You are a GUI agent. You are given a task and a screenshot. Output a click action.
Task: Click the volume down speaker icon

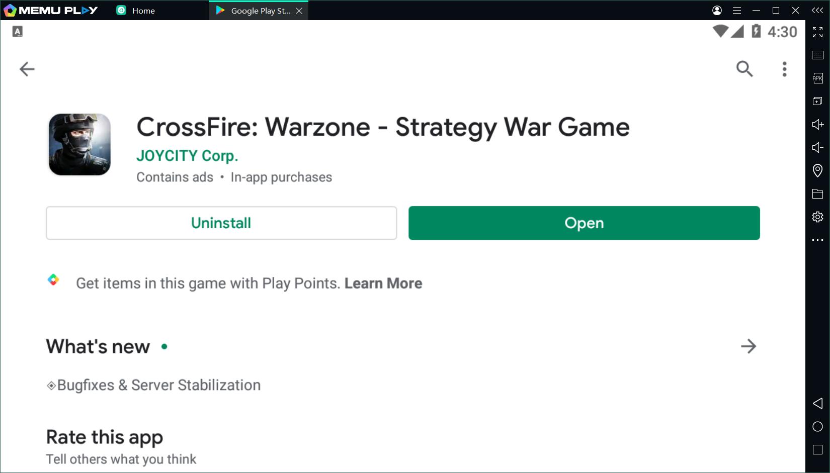[817, 147]
